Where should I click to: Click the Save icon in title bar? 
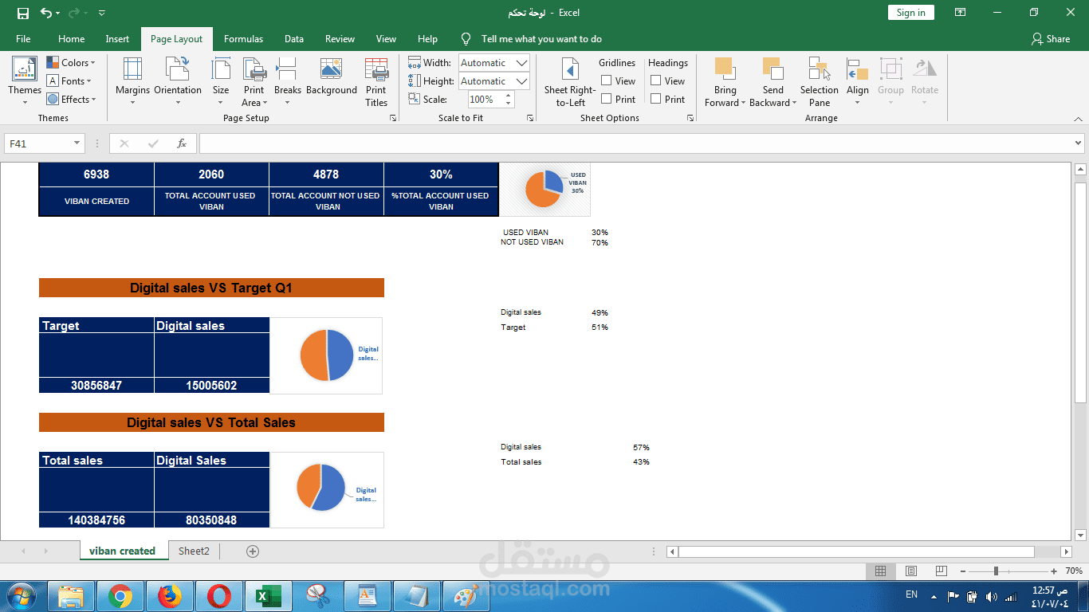pos(23,13)
